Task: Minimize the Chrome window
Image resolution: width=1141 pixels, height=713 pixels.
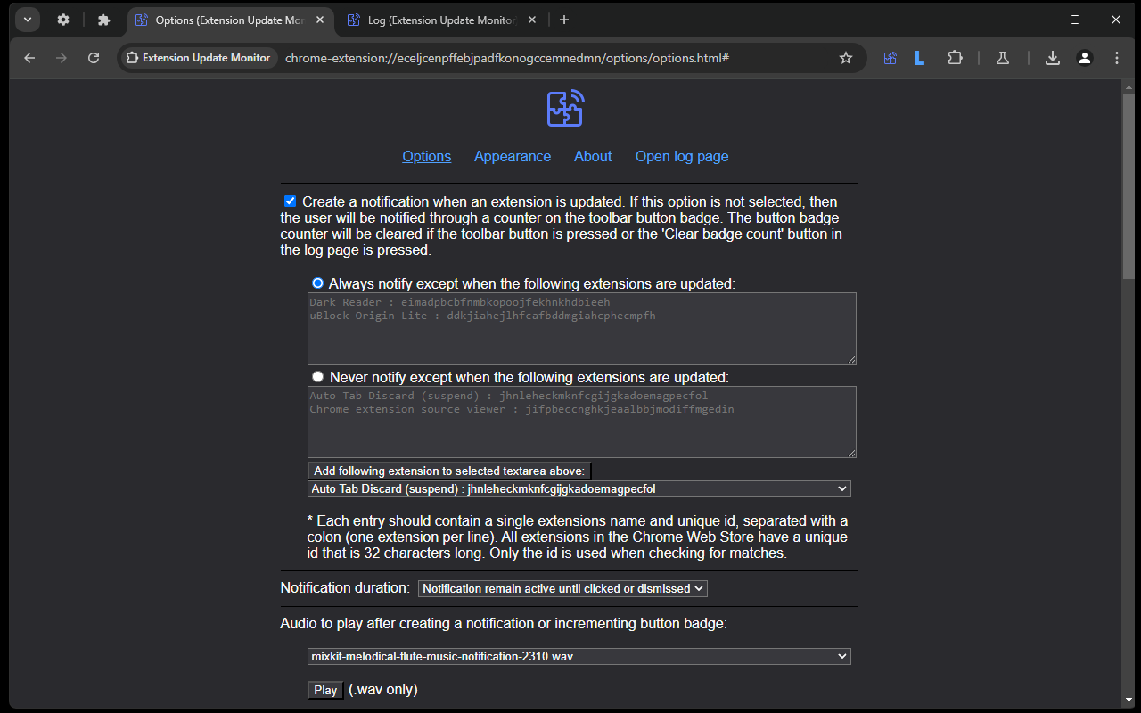Action: point(1034,20)
